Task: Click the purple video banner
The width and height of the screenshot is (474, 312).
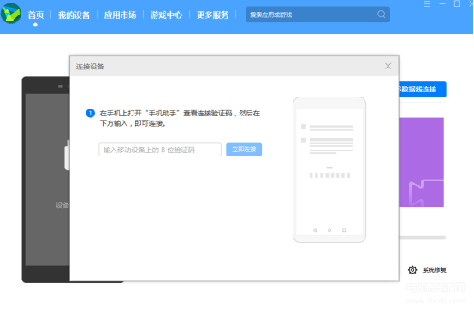Action: (422, 162)
